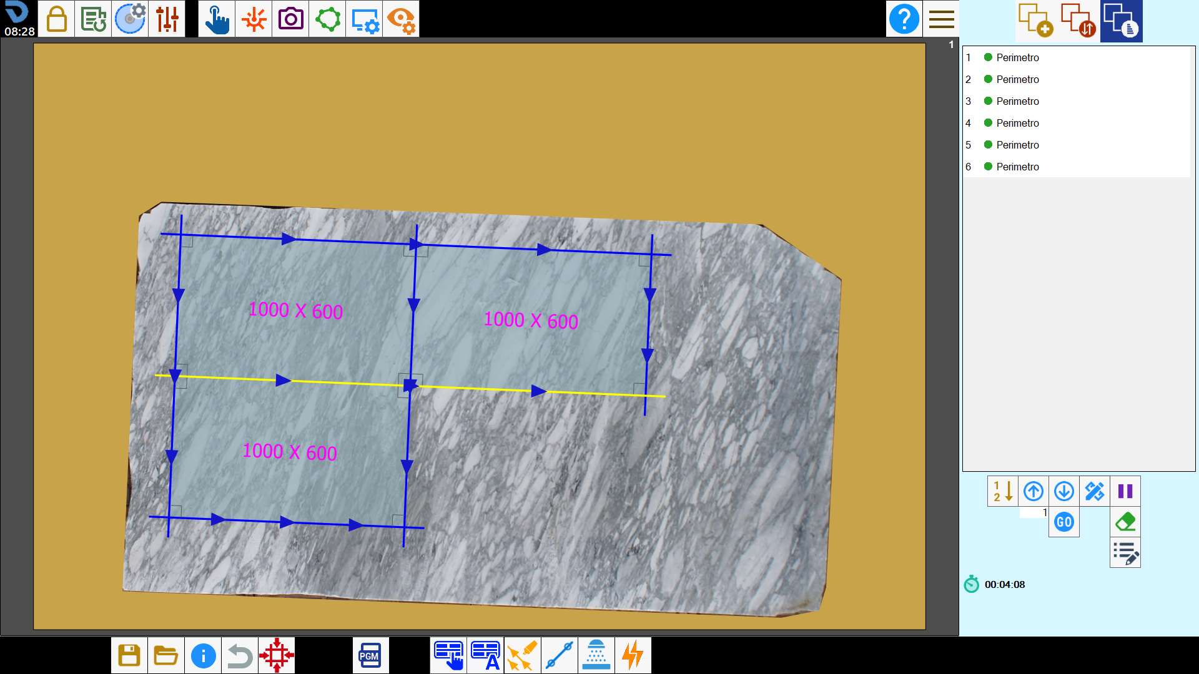Image resolution: width=1199 pixels, height=674 pixels.
Task: Click the 1-2 sort order icon
Action: pyautogui.click(x=1003, y=491)
